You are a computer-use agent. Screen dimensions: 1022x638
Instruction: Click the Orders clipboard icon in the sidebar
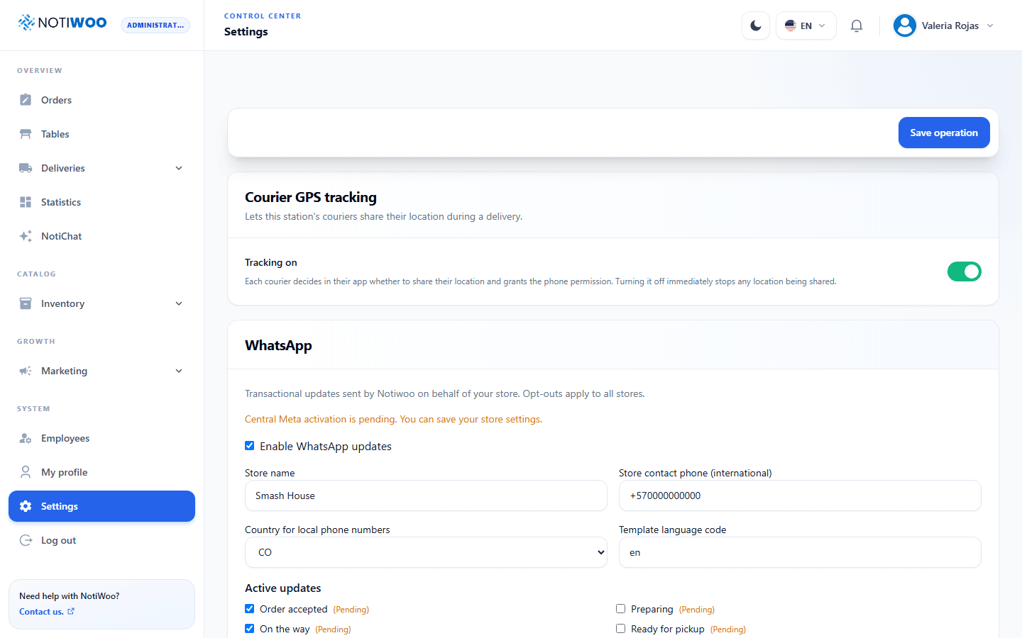pos(26,100)
